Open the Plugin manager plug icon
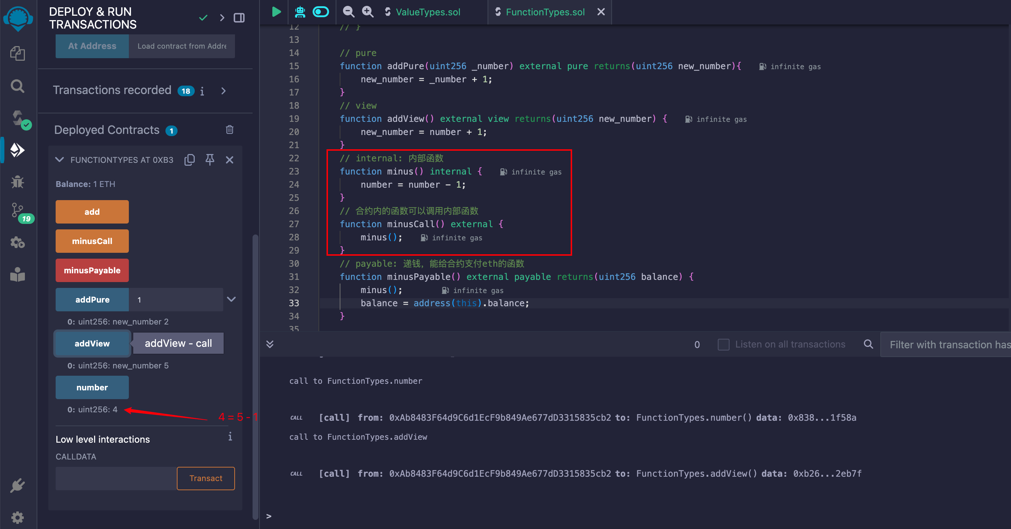Image resolution: width=1011 pixels, height=529 pixels. coord(18,486)
